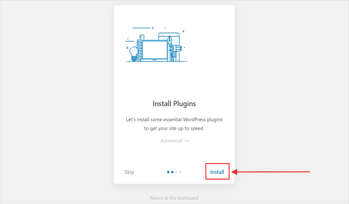
Task: Select the first step pagination dot
Action: [x=168, y=172]
